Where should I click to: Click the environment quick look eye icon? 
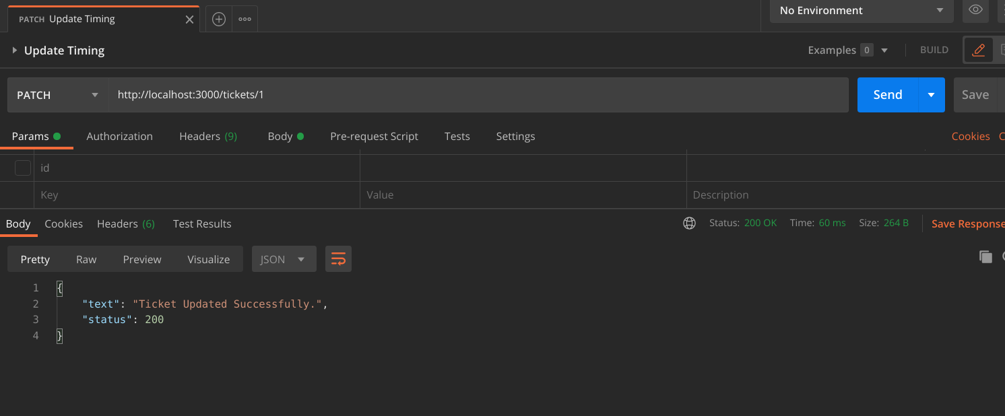[975, 10]
